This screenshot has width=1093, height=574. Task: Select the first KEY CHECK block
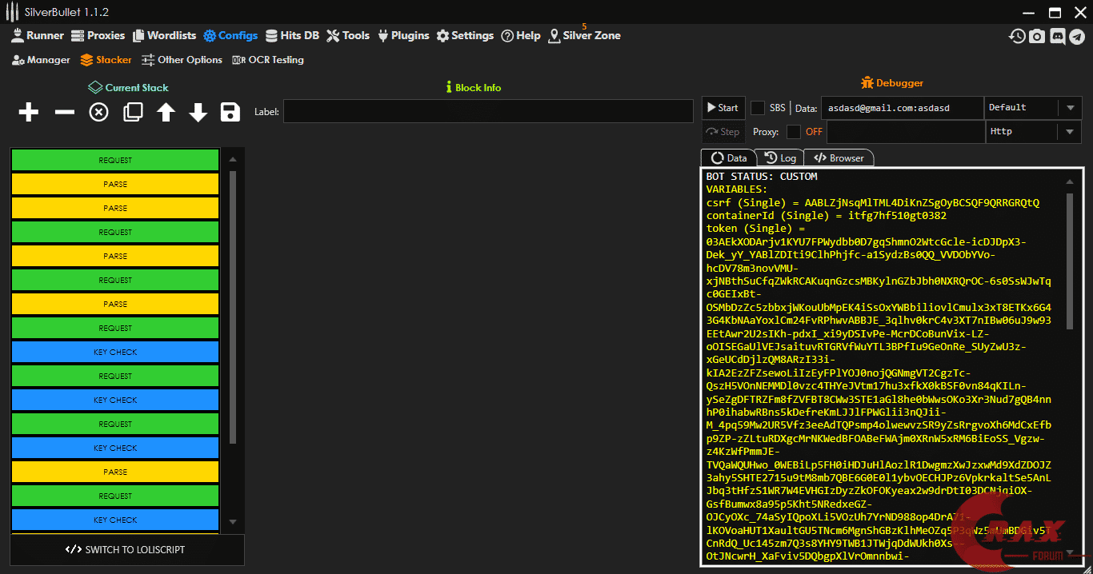[115, 353]
